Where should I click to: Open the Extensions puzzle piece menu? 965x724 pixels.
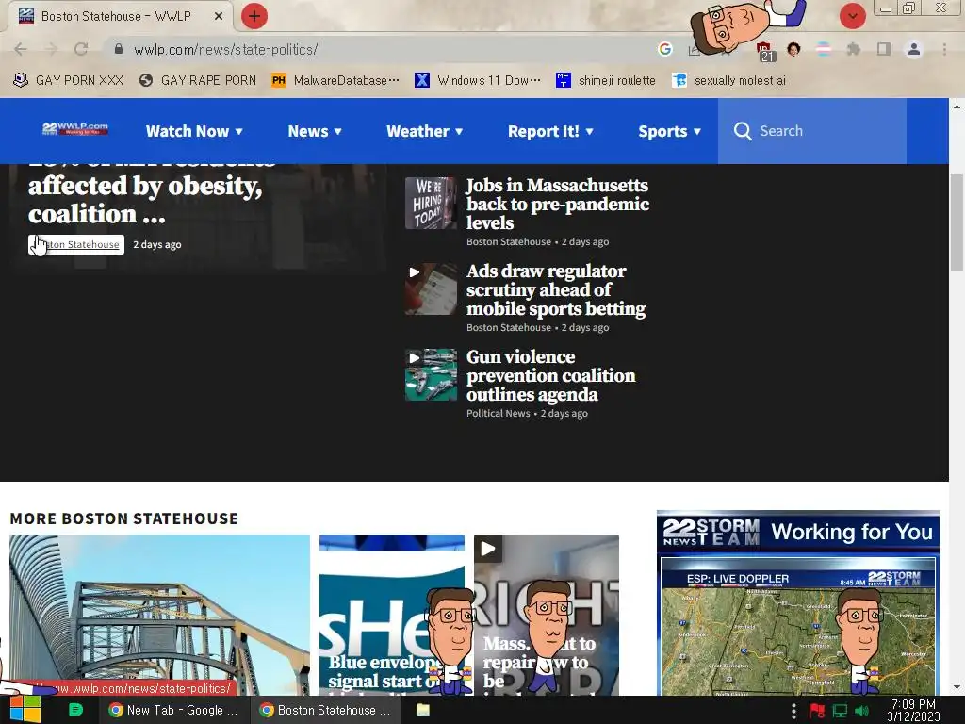tap(853, 49)
